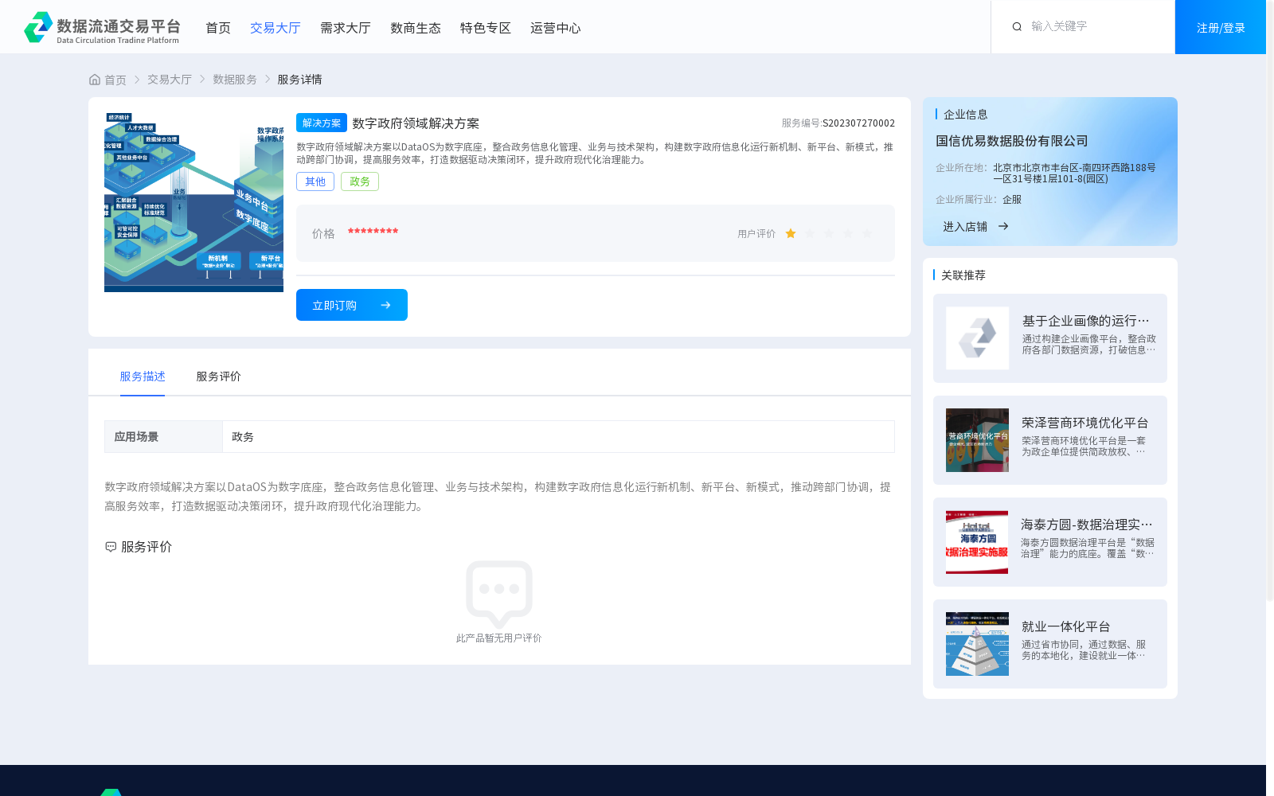Image resolution: width=1274 pixels, height=796 pixels.
Task: Click title 数字政府领域解决方案
Action: pos(416,123)
